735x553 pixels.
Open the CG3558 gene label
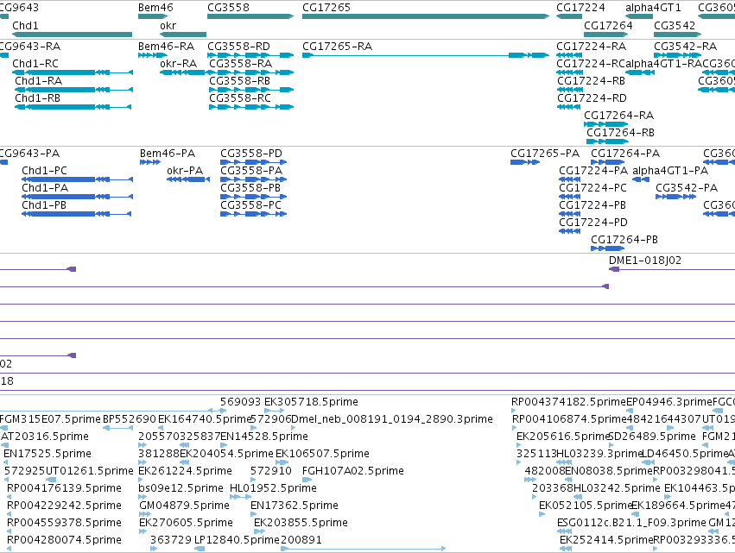coord(228,8)
